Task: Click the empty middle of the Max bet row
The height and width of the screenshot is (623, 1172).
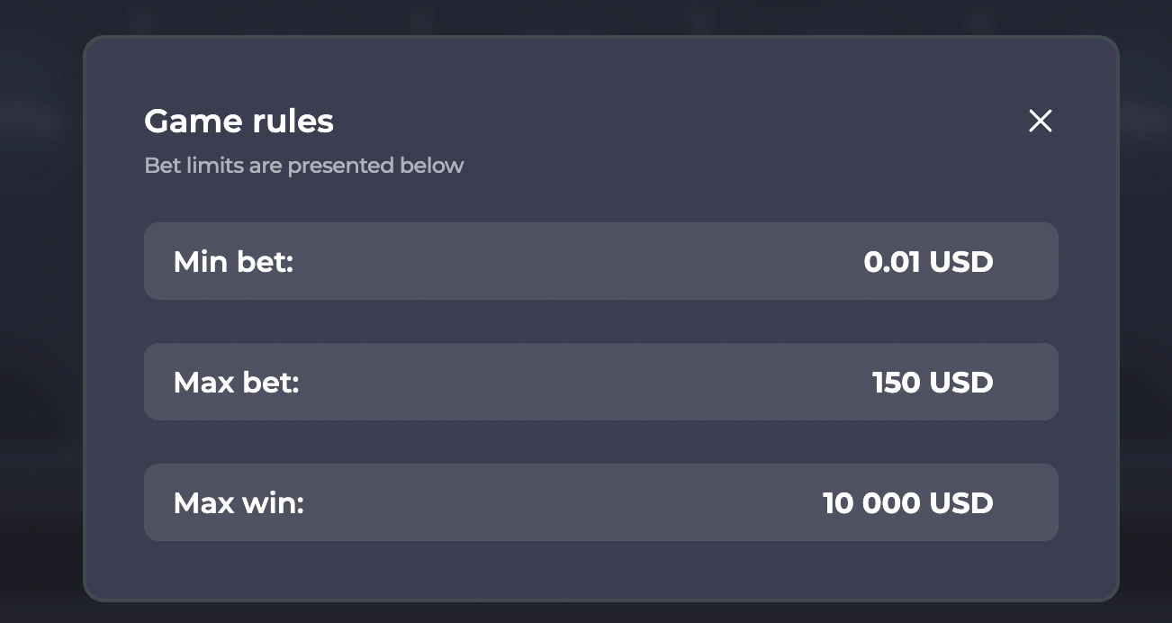Action: pos(576,383)
